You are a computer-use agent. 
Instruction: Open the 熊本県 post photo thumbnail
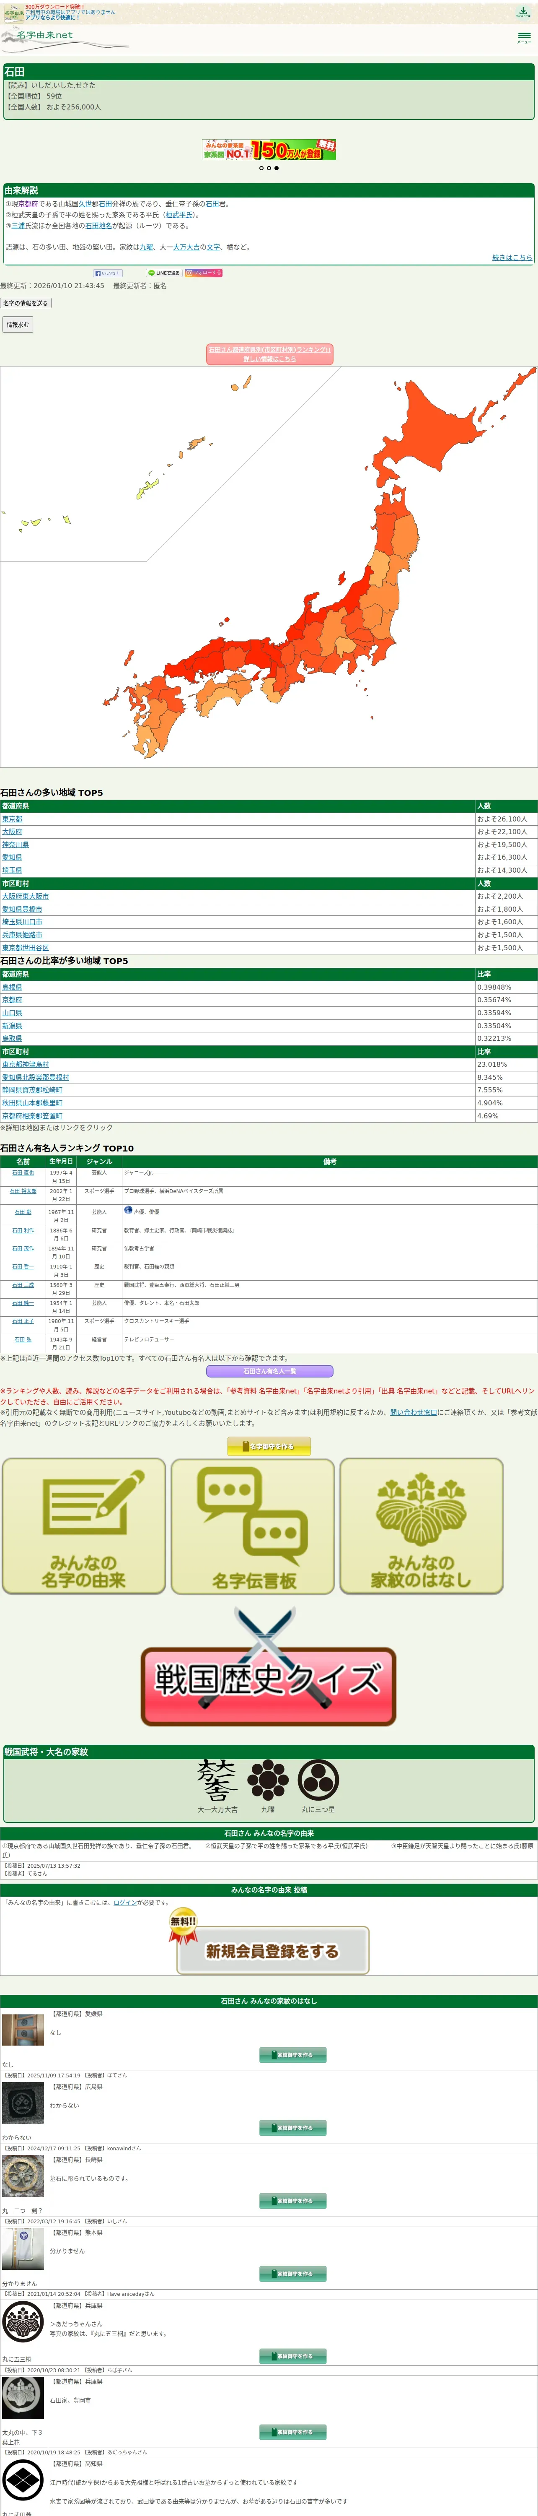click(x=23, y=2248)
